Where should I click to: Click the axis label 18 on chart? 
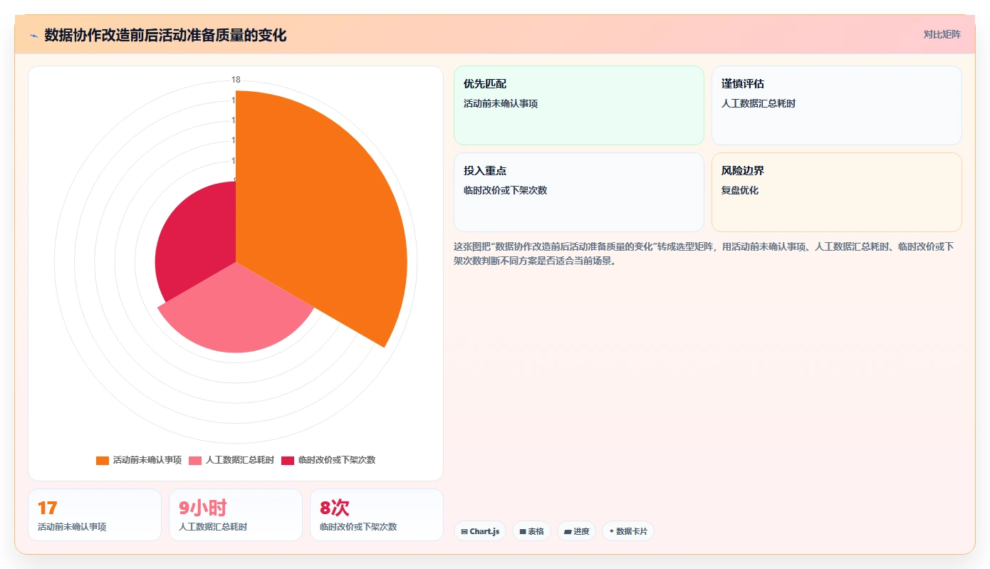point(236,80)
